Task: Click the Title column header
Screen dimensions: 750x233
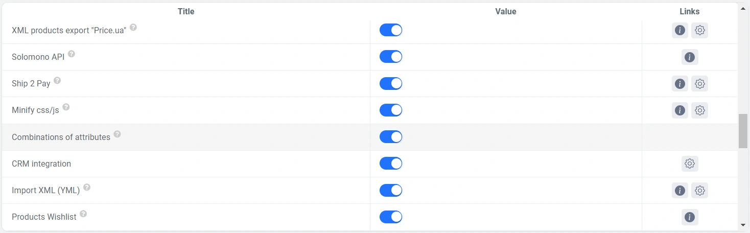Action: [x=186, y=11]
